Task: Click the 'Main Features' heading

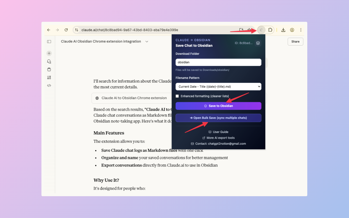Action: [109, 133]
